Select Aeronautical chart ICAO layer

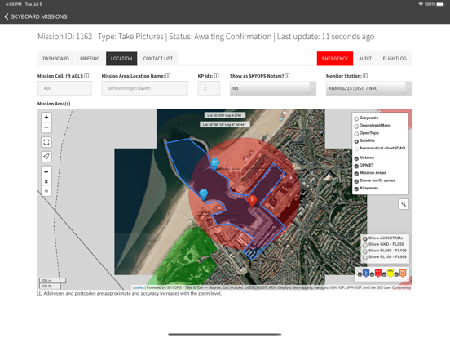tap(356, 149)
